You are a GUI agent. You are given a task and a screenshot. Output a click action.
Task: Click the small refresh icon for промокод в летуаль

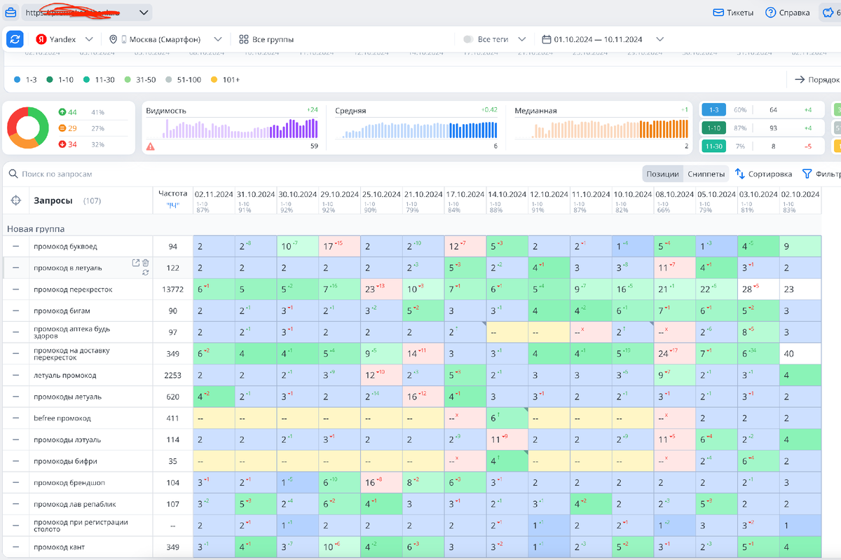click(x=145, y=272)
